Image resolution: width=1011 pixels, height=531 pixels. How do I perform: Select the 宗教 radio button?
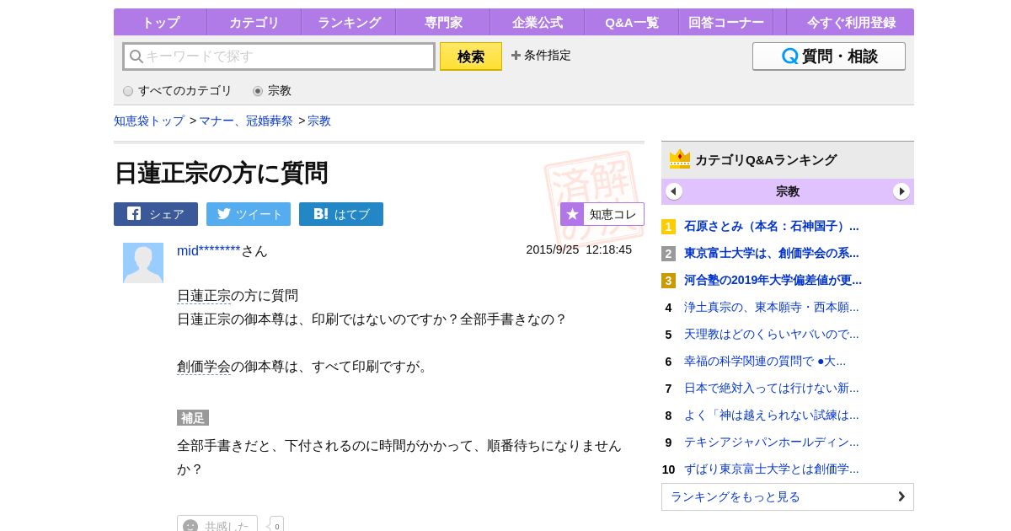point(258,91)
